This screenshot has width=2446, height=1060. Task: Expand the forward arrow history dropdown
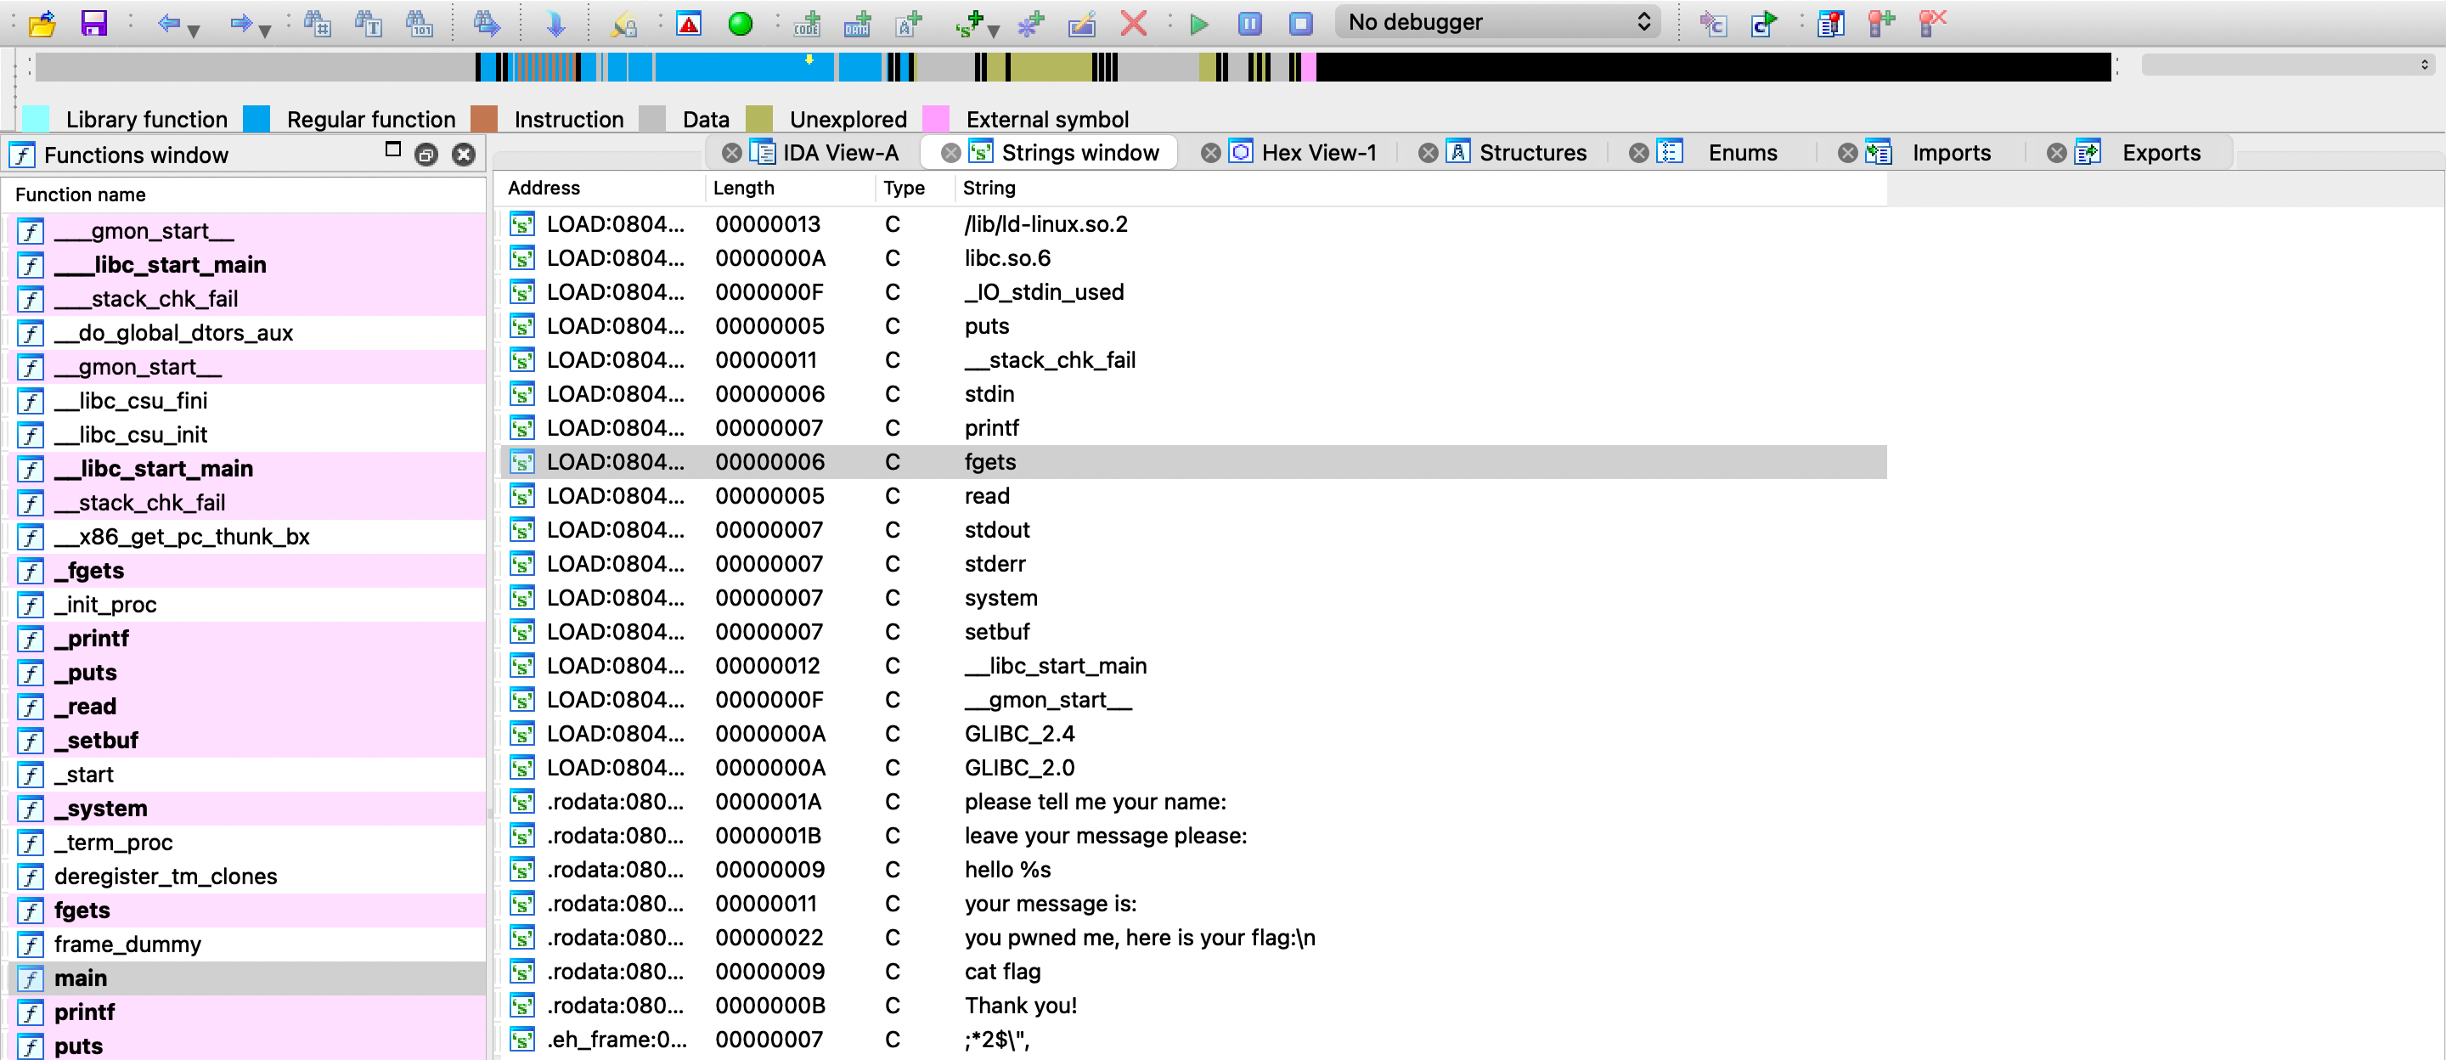[265, 31]
